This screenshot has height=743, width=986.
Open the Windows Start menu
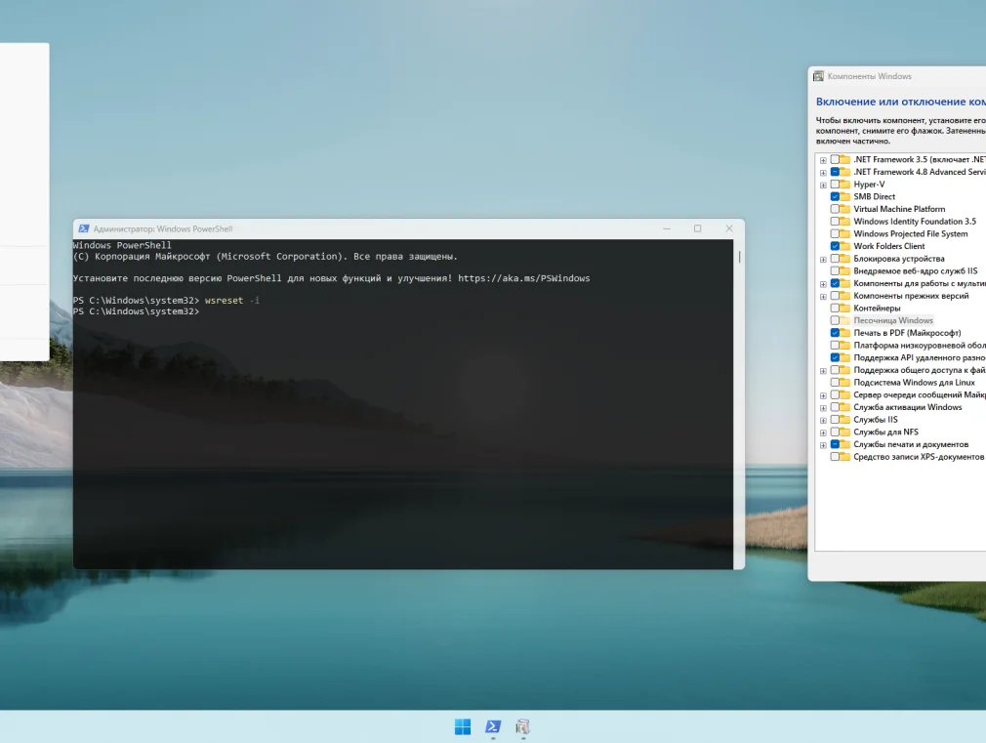pyautogui.click(x=463, y=726)
